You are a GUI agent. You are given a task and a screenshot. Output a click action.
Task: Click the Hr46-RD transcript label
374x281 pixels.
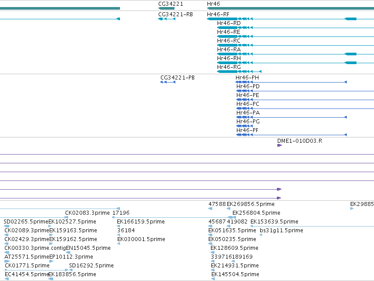(x=229, y=23)
